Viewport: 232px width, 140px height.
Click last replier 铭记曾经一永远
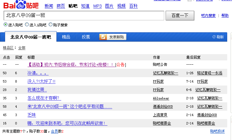click(210, 73)
